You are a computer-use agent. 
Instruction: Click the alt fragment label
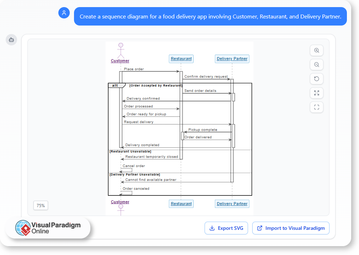click(116, 85)
